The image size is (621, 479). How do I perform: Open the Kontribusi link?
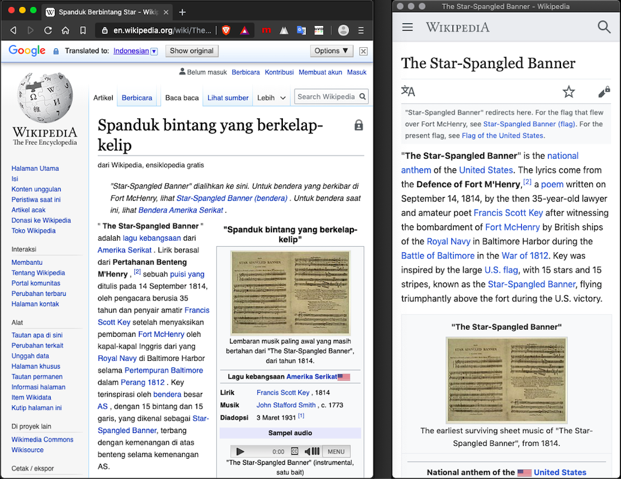279,72
